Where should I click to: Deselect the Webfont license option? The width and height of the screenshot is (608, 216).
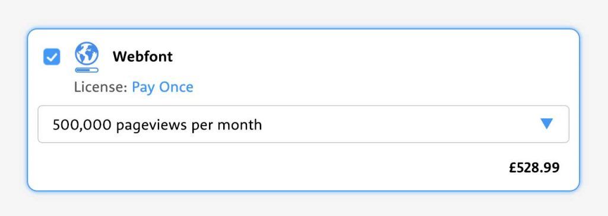52,57
